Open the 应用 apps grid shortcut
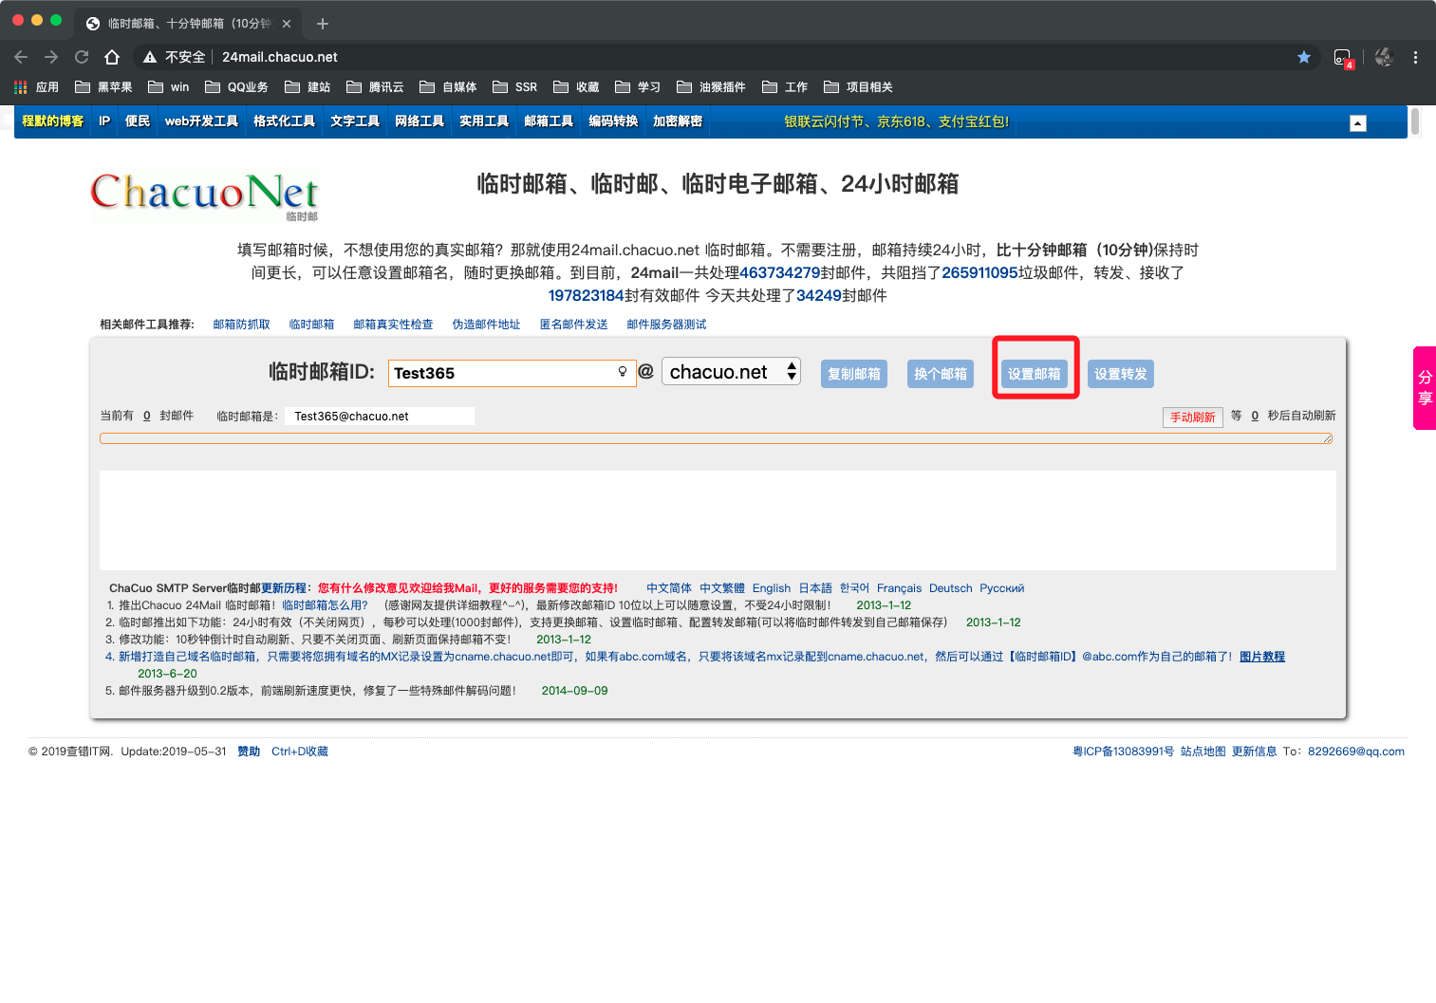The height and width of the screenshot is (1003, 1436). coord(37,87)
